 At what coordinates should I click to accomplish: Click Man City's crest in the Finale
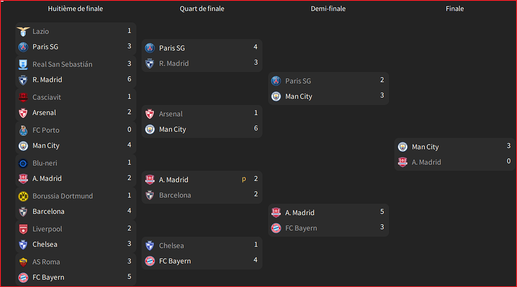[403, 147]
